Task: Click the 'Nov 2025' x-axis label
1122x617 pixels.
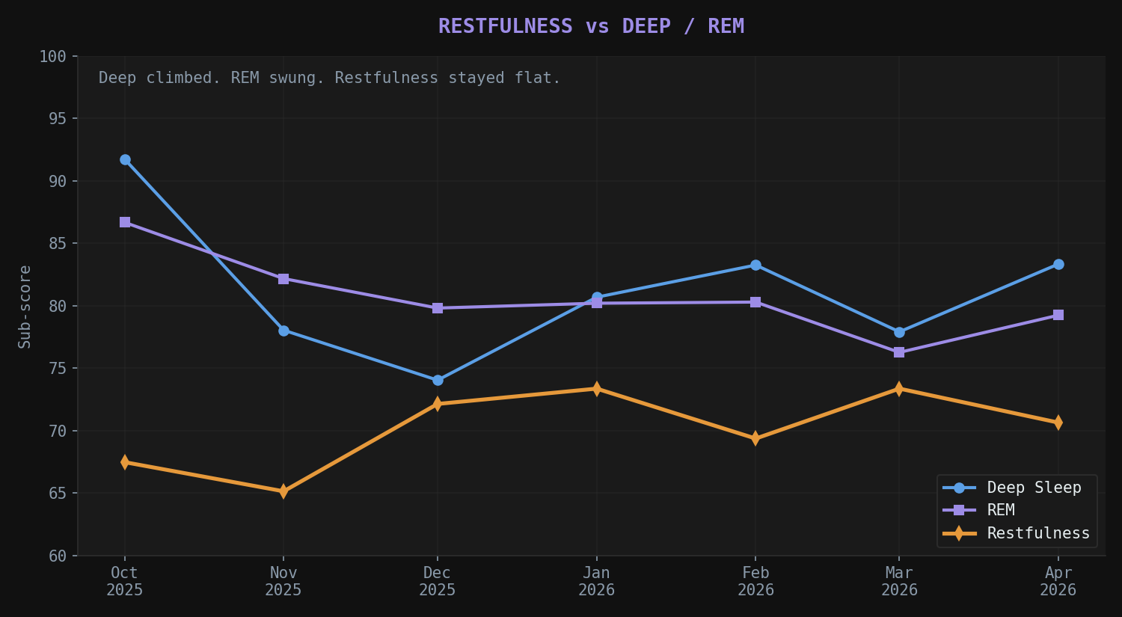Action: pyautogui.click(x=283, y=581)
